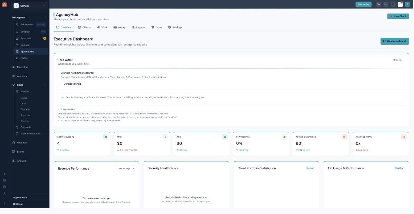The height and width of the screenshot is (214, 414).
Task: Click the help icon in left rail
Action: point(4,180)
